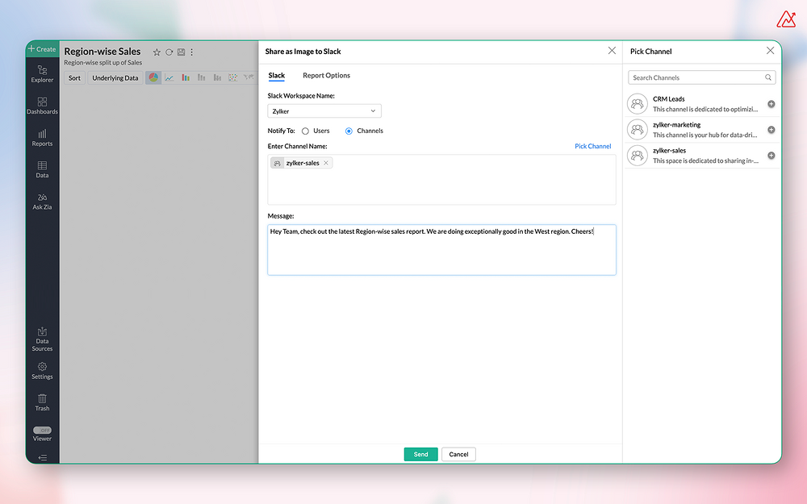The image size is (807, 504).
Task: Select the zylker-sales row in Pick Channel
Action: (701, 156)
